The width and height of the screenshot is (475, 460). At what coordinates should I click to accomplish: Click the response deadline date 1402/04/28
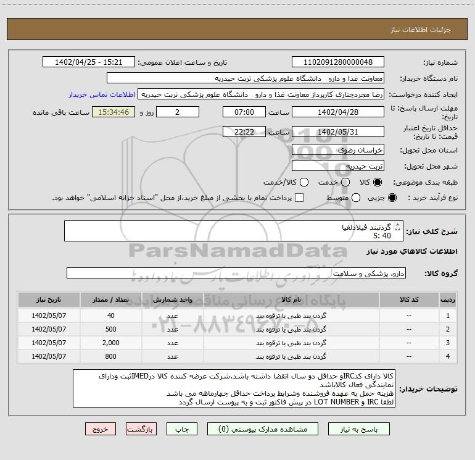click(338, 112)
